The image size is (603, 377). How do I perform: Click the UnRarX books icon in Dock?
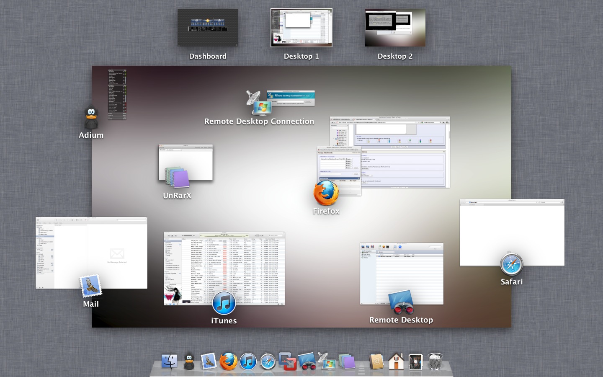click(347, 361)
